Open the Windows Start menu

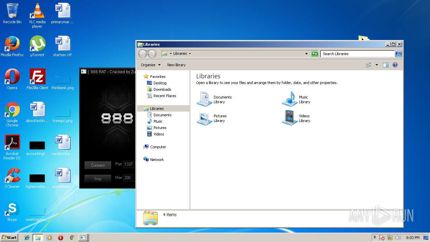[x=9, y=238]
